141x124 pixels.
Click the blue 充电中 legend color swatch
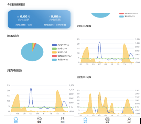54,45
